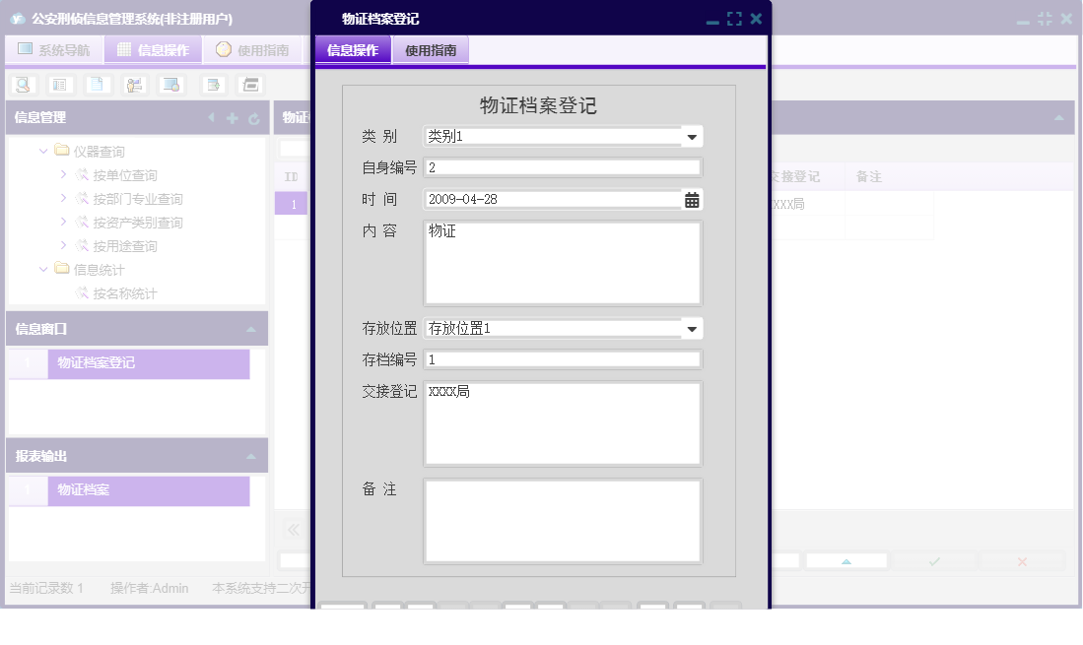The width and height of the screenshot is (1083, 645).
Task: Click inside the 备注 text area
Action: pyautogui.click(x=562, y=522)
